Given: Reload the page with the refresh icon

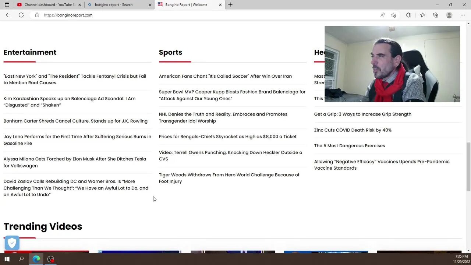Looking at the screenshot, I should pyautogui.click(x=21, y=15).
